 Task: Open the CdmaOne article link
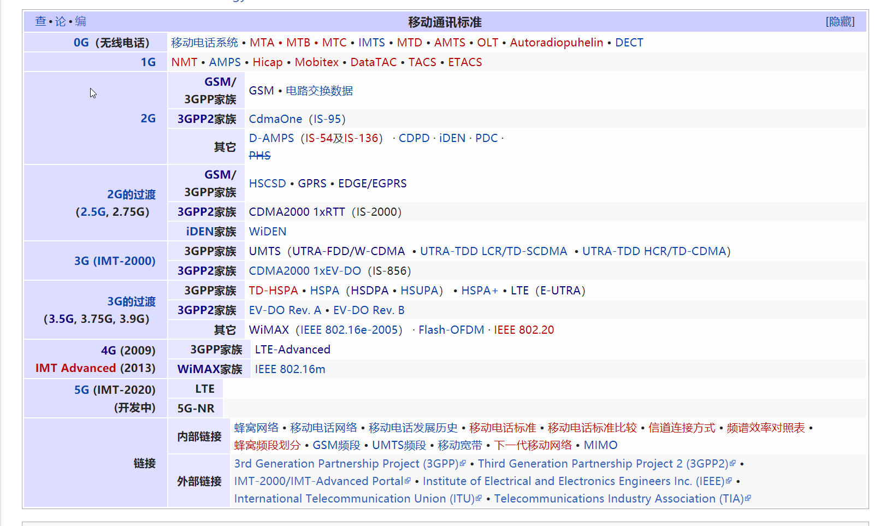coord(275,119)
